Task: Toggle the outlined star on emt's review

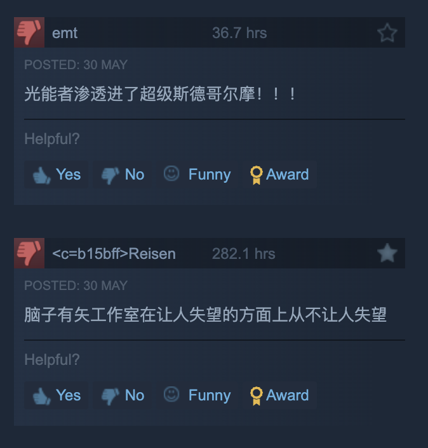Action: click(x=387, y=32)
